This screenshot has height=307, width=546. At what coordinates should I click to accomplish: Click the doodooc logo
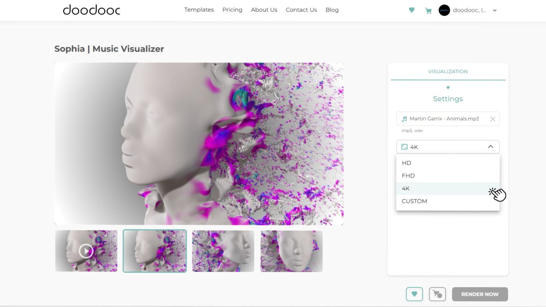coord(91,10)
